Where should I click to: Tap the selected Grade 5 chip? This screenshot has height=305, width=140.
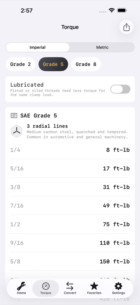pos(53,64)
